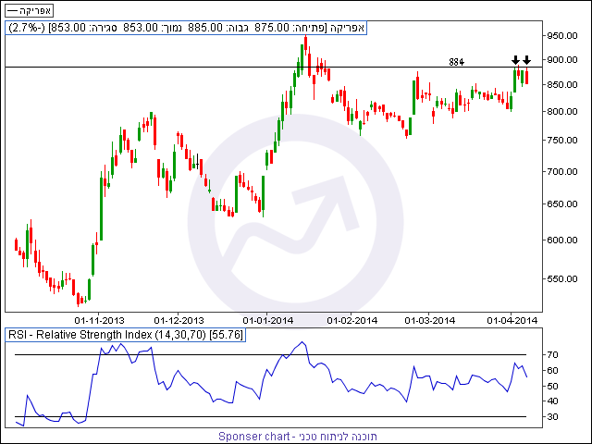Viewport: 592px width, 444px height.
Task: Click the 800.00 price axis label
Action: click(562, 112)
